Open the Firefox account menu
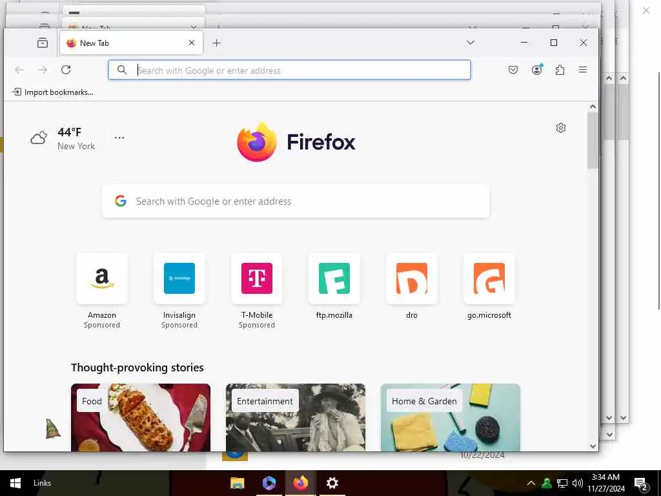 click(536, 70)
